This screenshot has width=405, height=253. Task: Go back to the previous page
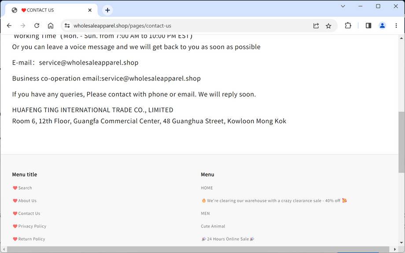pyautogui.click(x=9, y=26)
